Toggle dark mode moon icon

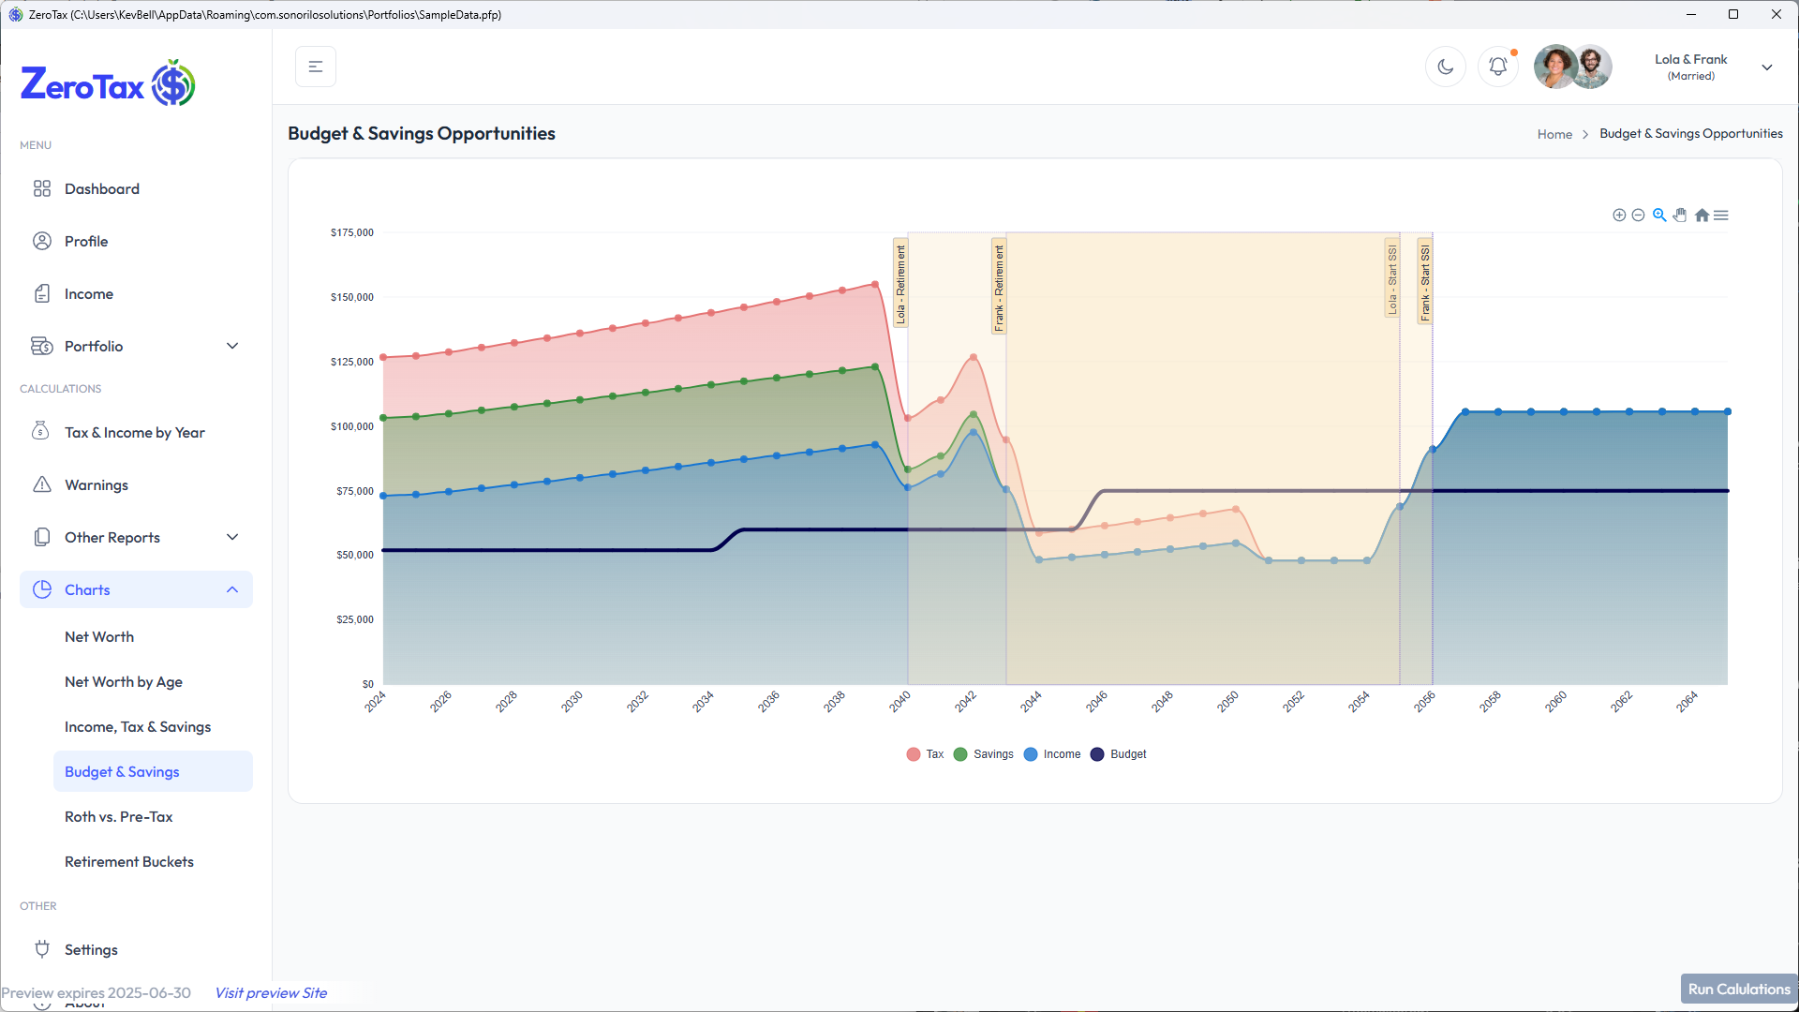pos(1445,67)
